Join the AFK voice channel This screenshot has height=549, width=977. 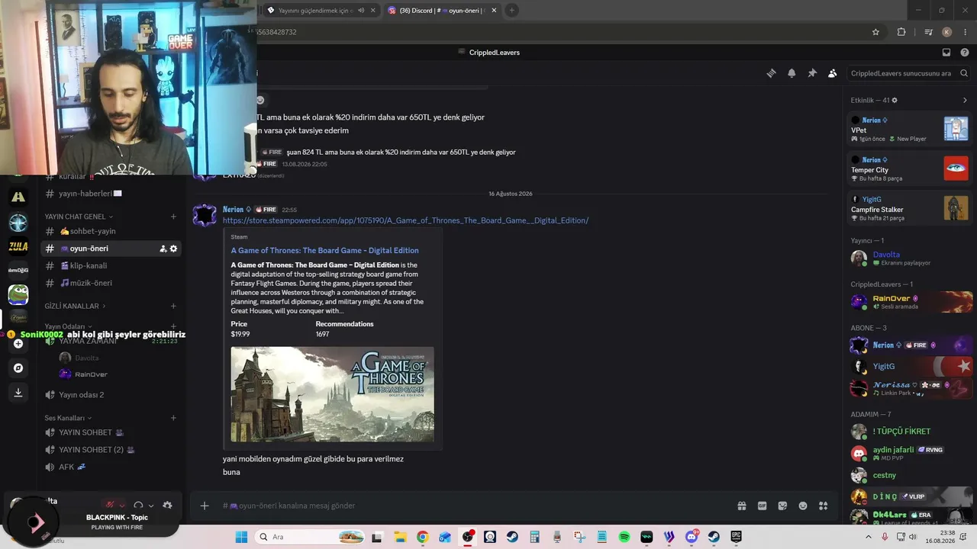pos(111,467)
